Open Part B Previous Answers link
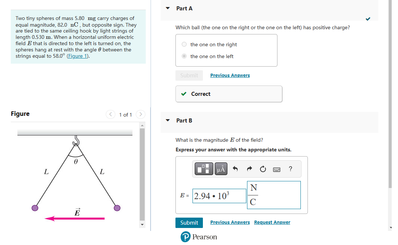 pyautogui.click(x=230, y=222)
